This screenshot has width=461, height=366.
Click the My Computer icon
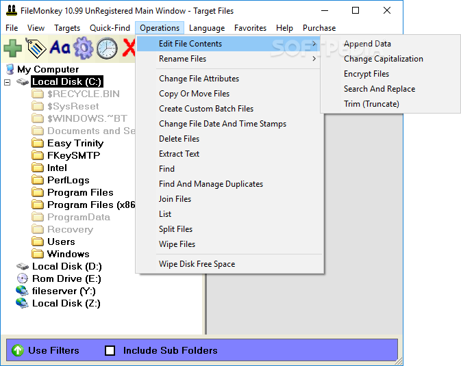point(10,69)
